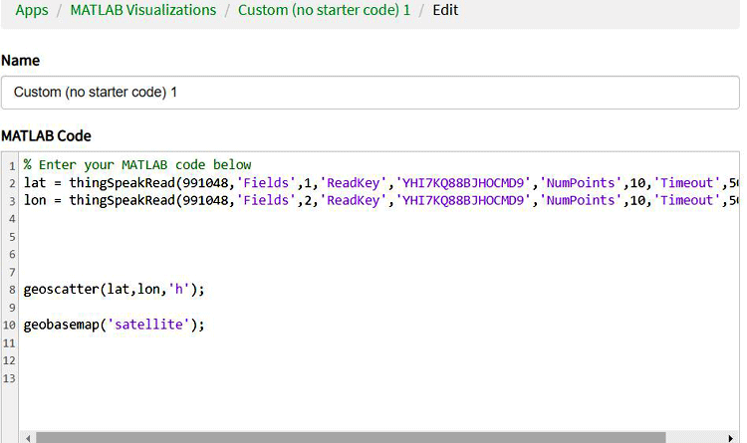747x443 pixels.
Task: Click the geoscatter(lat,lon,'h') code line
Action: point(114,289)
